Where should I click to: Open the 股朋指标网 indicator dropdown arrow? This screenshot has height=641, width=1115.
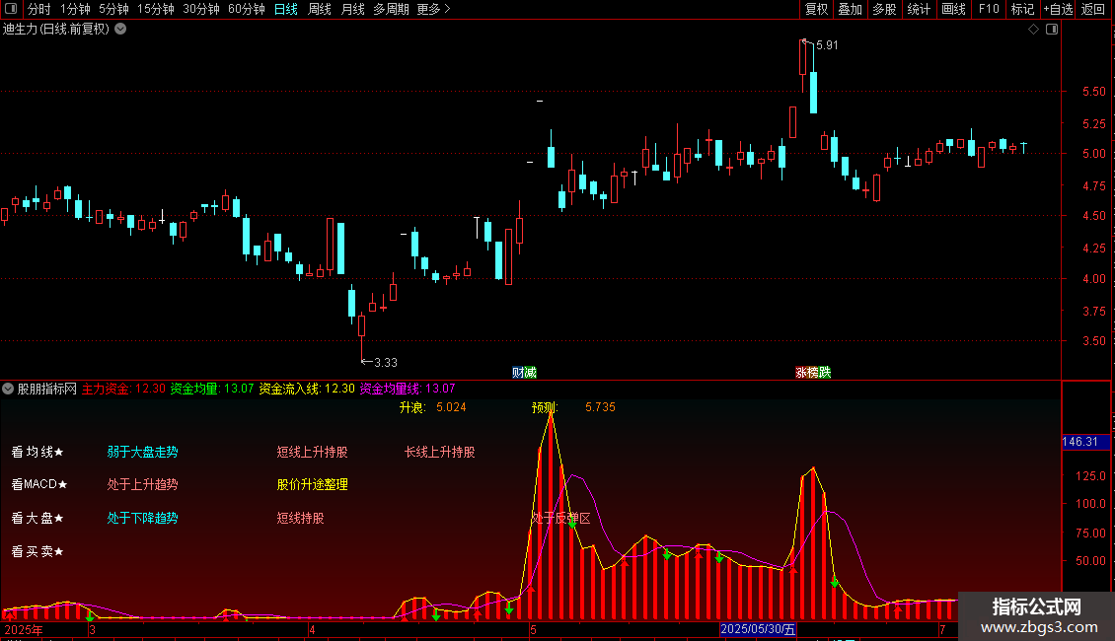pos(8,389)
